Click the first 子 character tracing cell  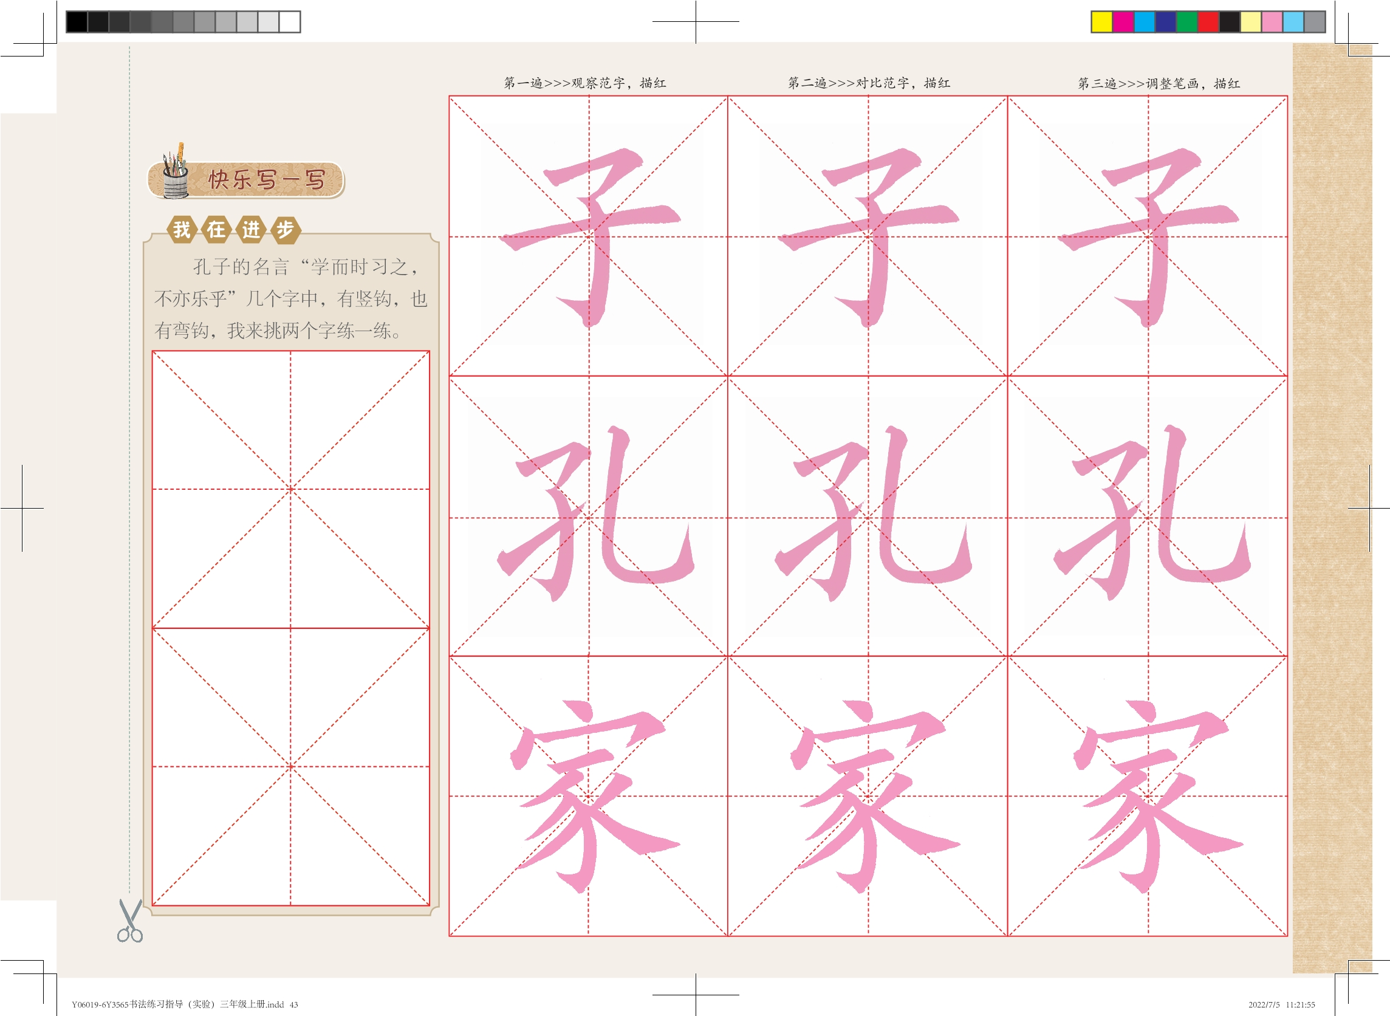pos(588,236)
